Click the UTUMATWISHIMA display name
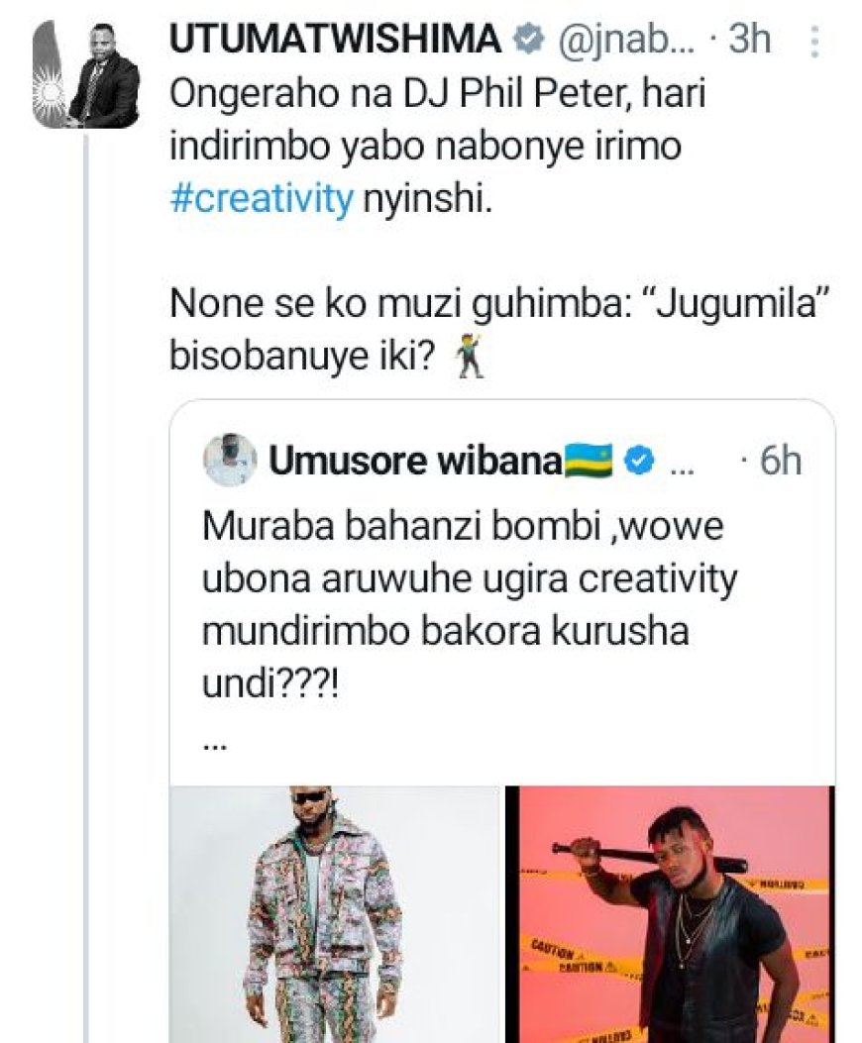 tap(337, 41)
